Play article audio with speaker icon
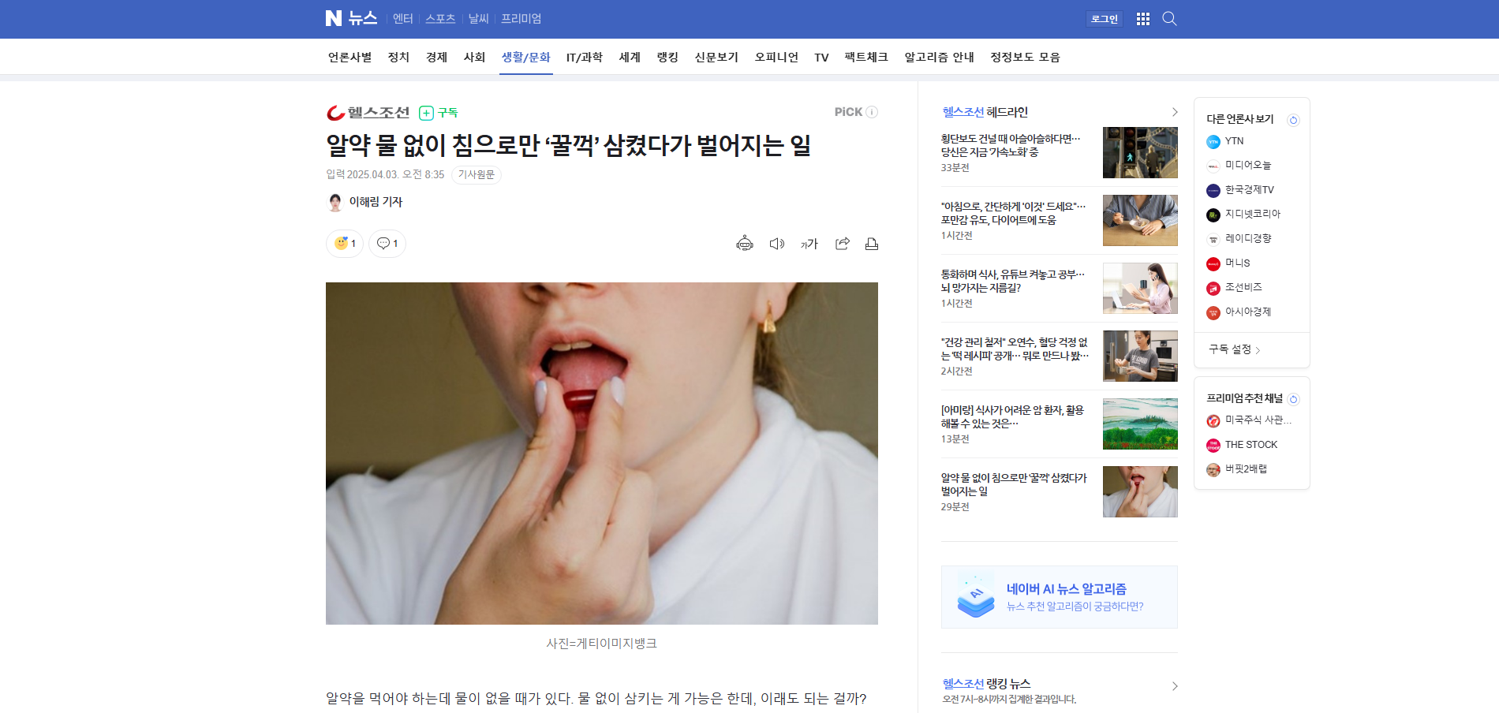Viewport: 1499px width, 713px height. click(777, 244)
